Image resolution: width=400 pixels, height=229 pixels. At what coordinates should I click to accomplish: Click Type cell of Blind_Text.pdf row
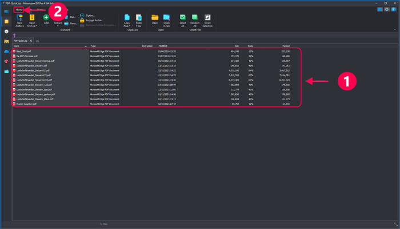coord(105,52)
